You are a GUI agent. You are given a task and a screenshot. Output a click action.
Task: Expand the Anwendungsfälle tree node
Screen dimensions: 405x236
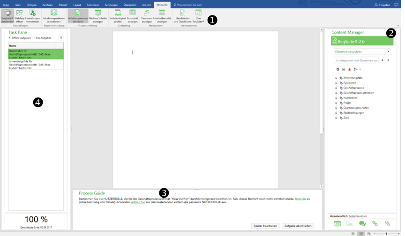point(336,78)
